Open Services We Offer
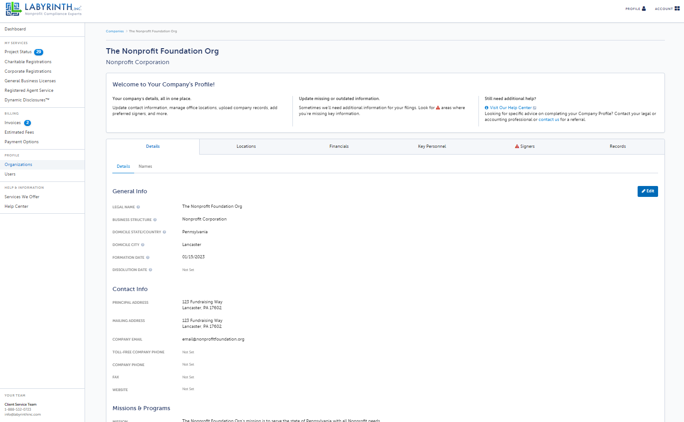Image resolution: width=684 pixels, height=422 pixels. tap(22, 197)
